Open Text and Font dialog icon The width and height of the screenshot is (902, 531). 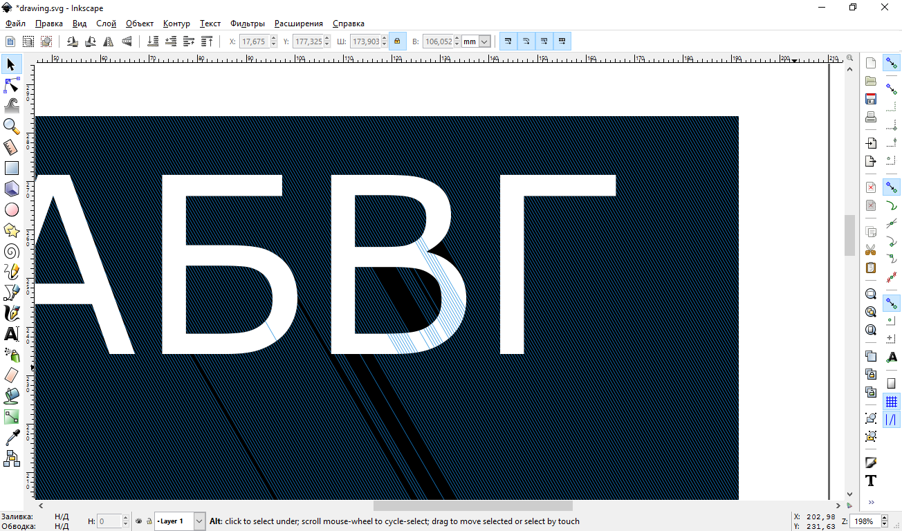click(x=871, y=481)
